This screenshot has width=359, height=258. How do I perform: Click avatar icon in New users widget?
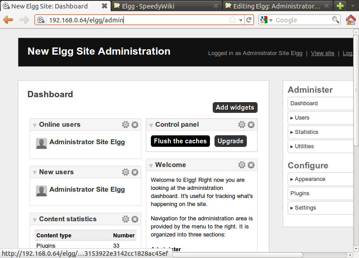point(41,191)
